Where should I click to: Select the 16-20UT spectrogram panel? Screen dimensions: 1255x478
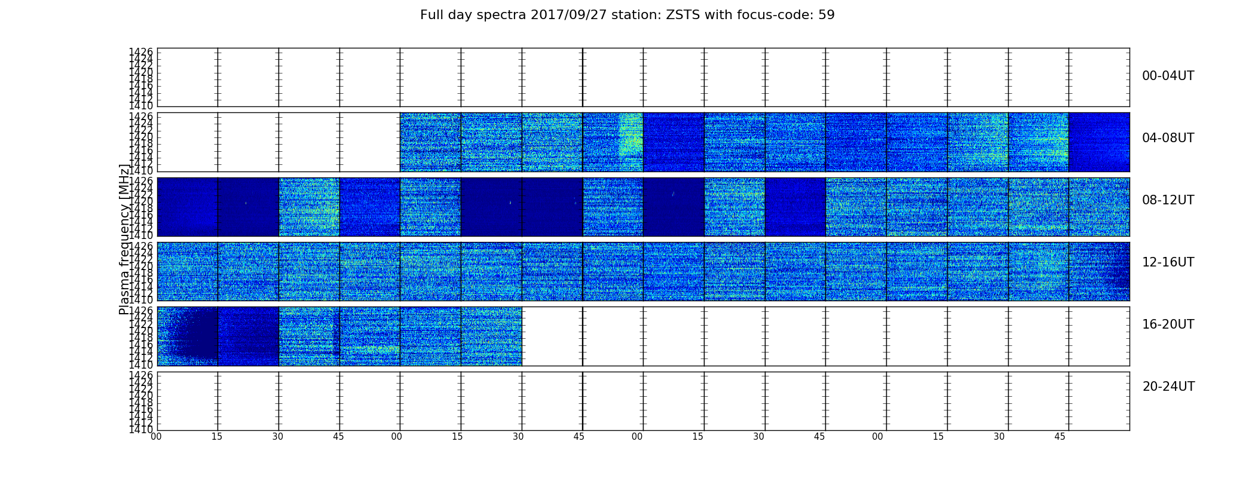click(643, 336)
